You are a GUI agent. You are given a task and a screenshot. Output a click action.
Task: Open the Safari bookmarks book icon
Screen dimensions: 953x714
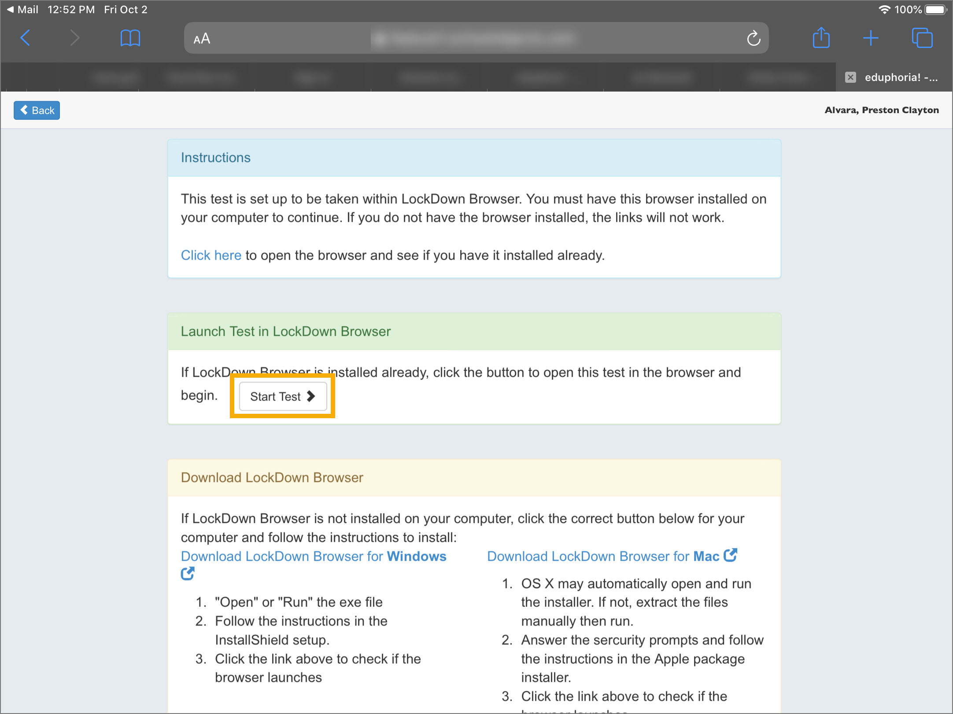pyautogui.click(x=130, y=38)
